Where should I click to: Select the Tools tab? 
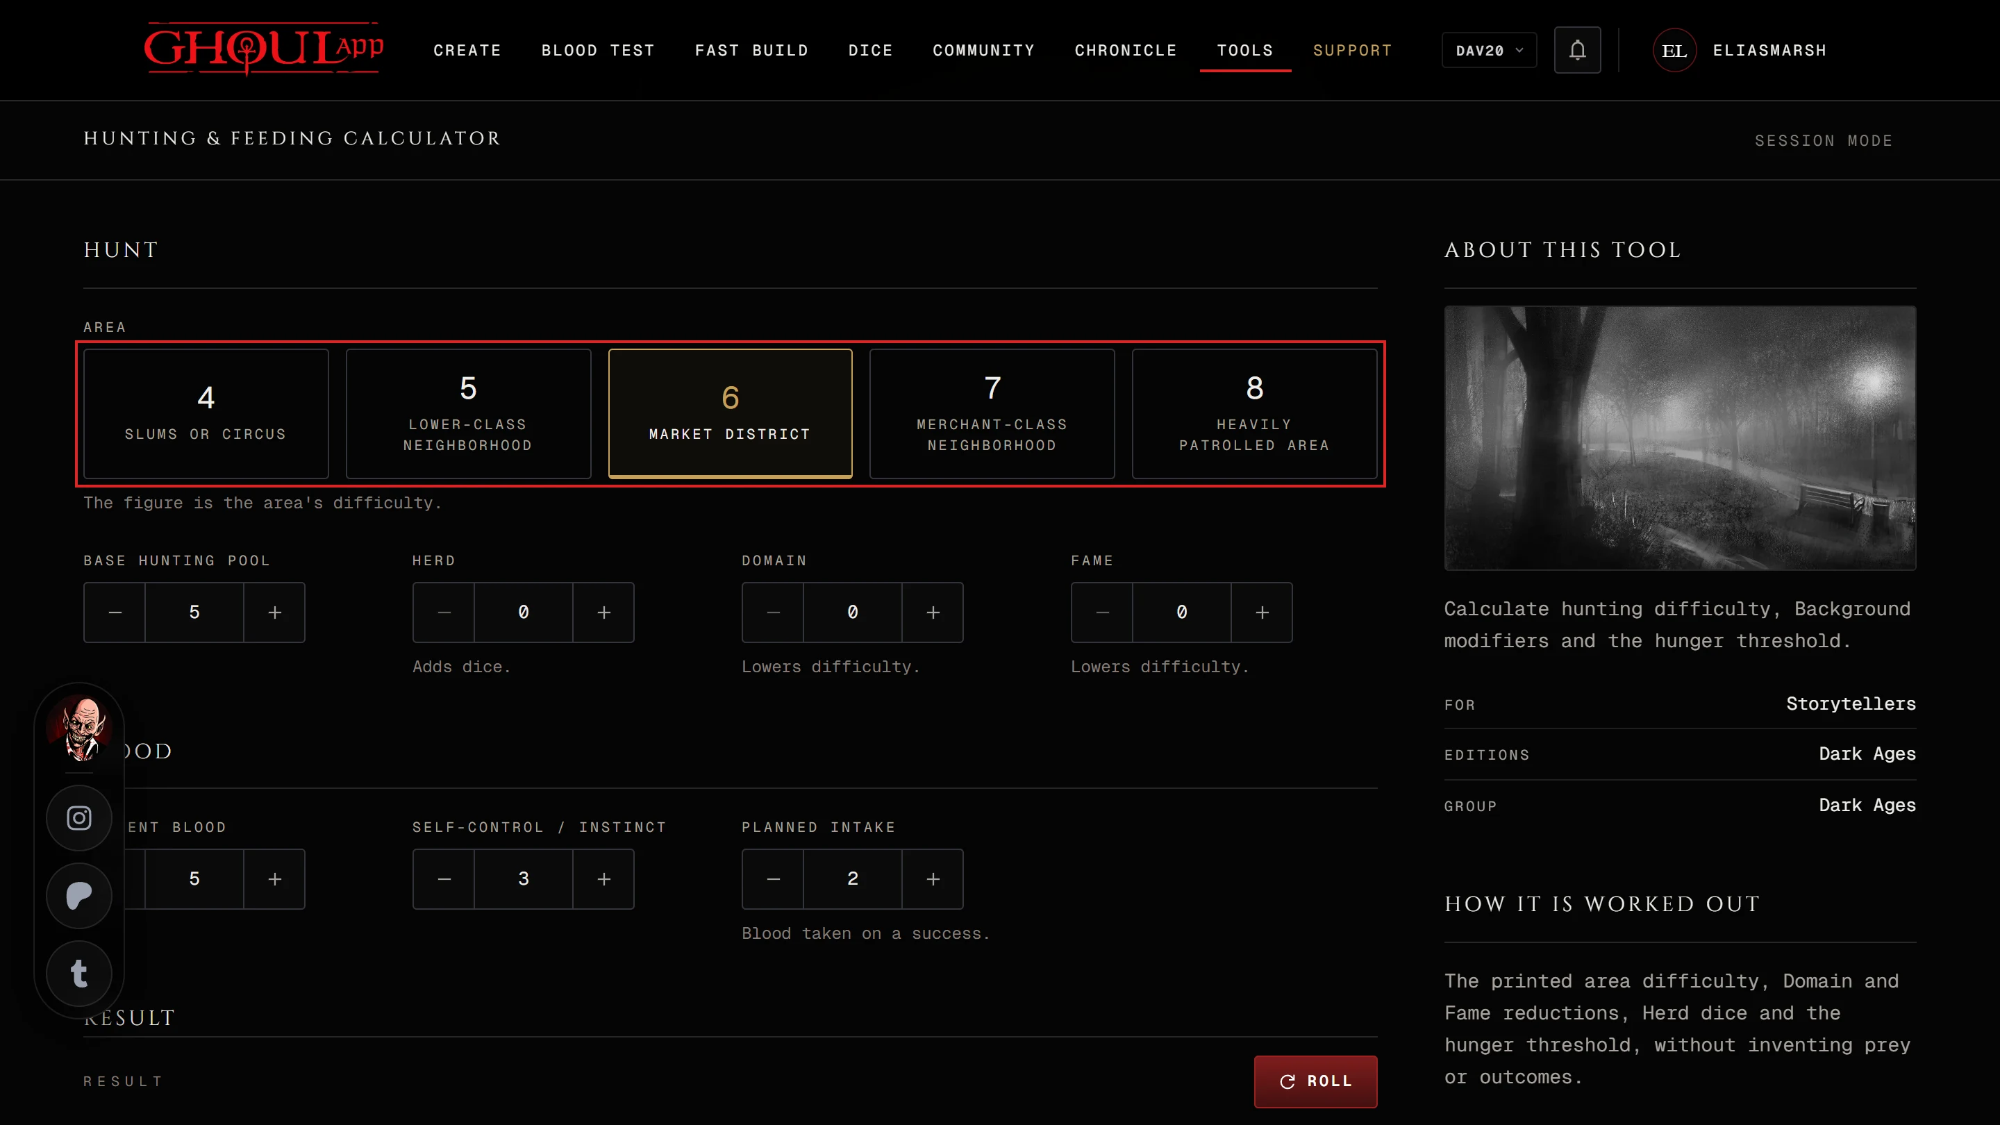(x=1245, y=51)
